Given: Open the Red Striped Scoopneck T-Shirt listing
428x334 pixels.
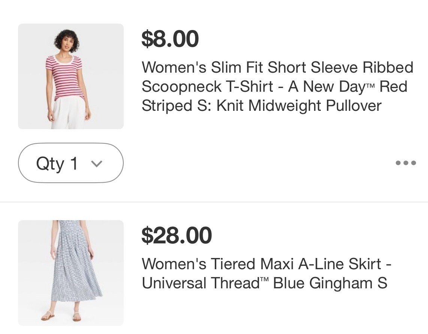Looking at the screenshot, I should [277, 86].
